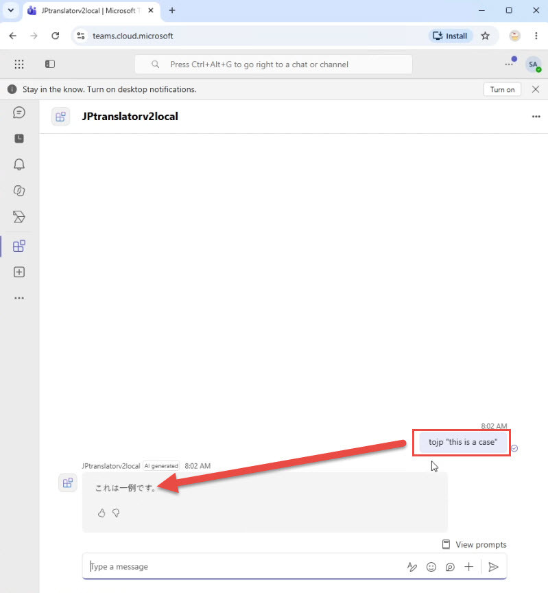Click the sent status check icon

pos(514,448)
